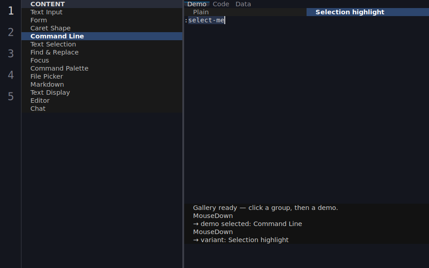Open the Text Selection demo
Image resolution: width=429 pixels, height=268 pixels.
click(x=102, y=44)
